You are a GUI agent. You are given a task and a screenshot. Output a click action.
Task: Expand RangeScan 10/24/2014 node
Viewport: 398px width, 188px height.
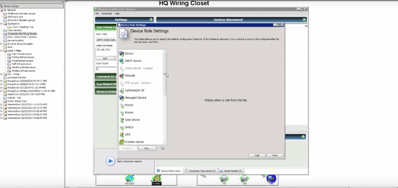[x=1, y=81]
